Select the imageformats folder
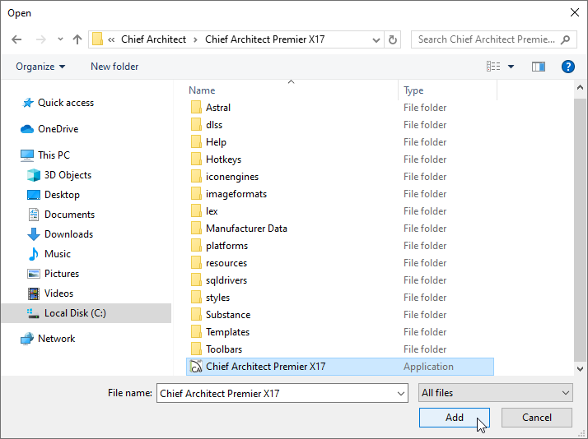Viewport: 588px width, 439px height. coord(340,194)
